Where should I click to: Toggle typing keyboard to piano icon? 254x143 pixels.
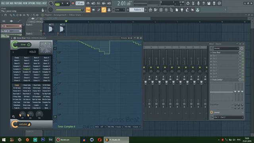point(88,10)
